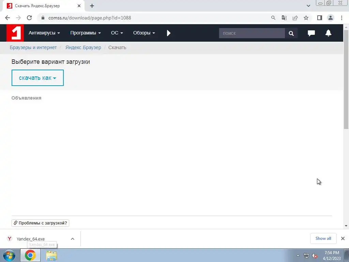Open the site comments speech bubble icon

[311, 33]
